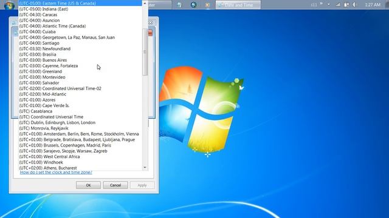Screen dimensions: 389x218
Task: Select (UTC-03:00) Brasilia
Action: 80,54
